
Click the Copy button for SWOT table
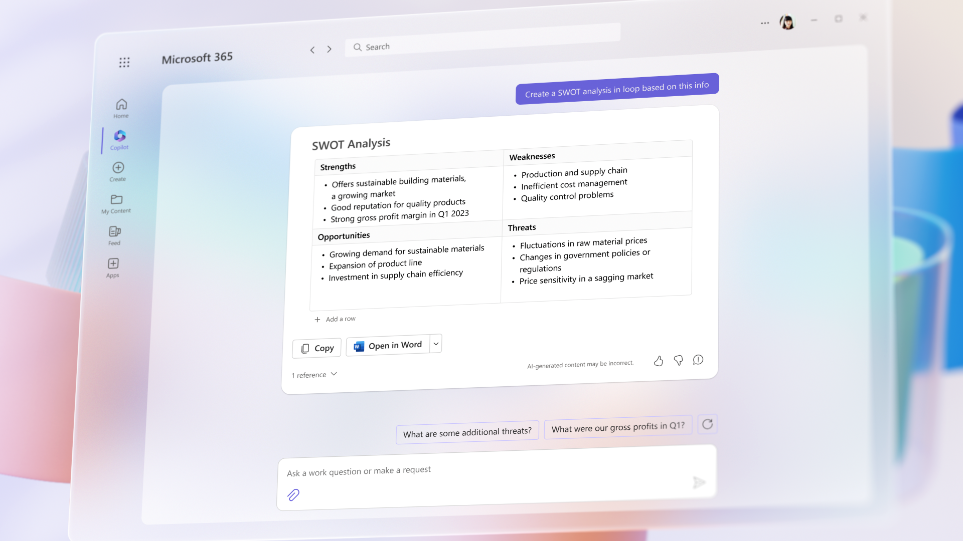point(317,347)
